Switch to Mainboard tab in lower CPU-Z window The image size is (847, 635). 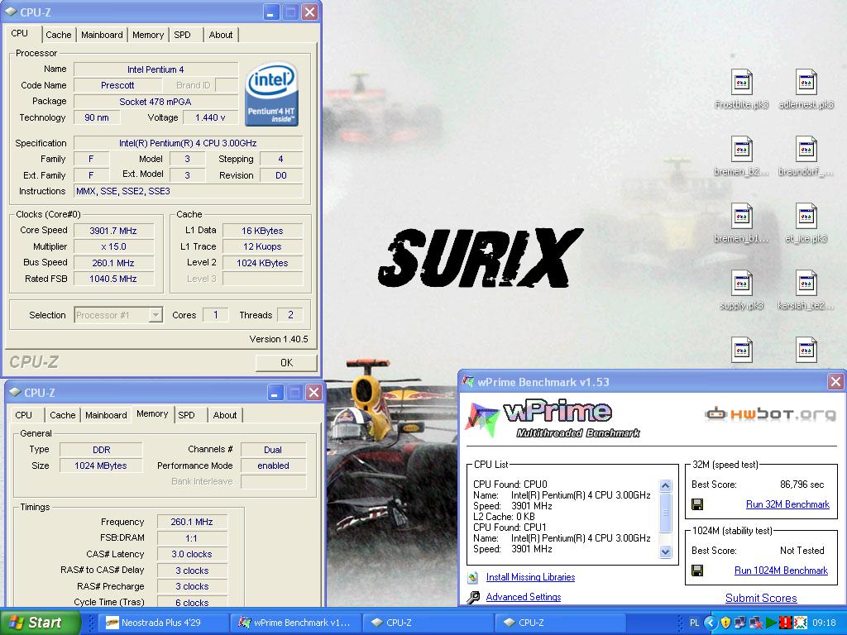[x=106, y=415]
